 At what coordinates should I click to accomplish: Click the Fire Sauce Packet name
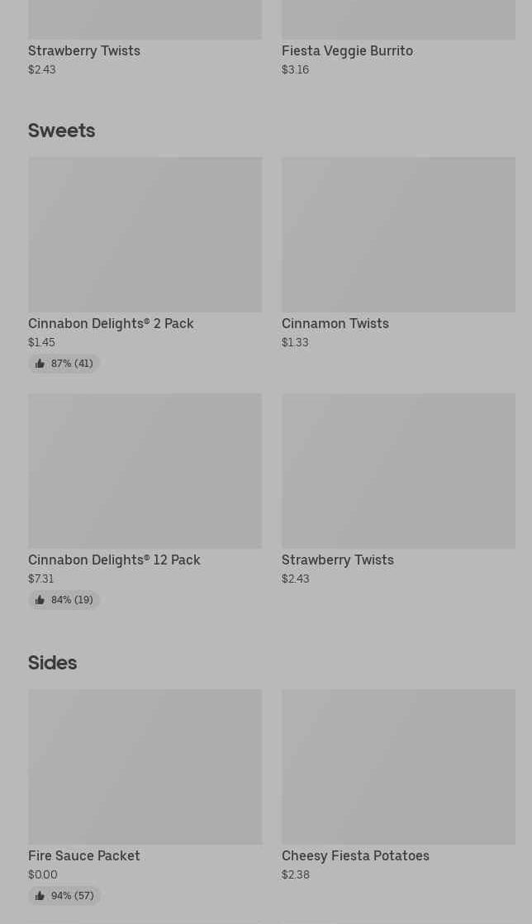coord(84,855)
